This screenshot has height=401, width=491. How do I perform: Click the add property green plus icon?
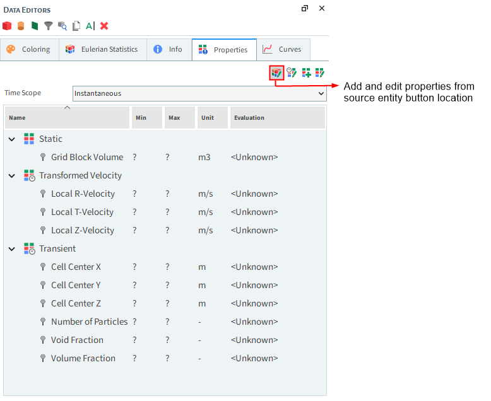pos(306,73)
